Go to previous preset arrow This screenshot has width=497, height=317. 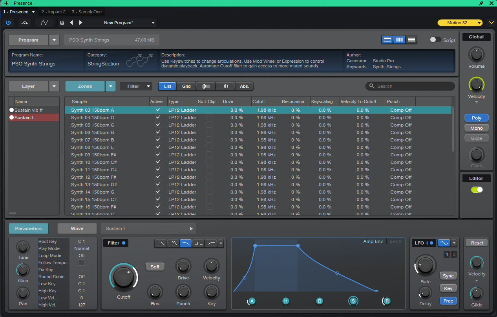[x=71, y=23]
